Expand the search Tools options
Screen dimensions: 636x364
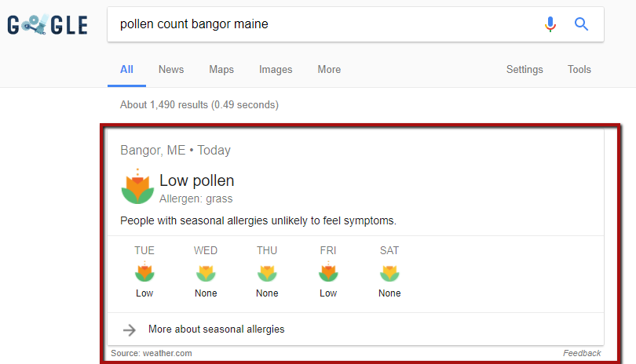(579, 69)
